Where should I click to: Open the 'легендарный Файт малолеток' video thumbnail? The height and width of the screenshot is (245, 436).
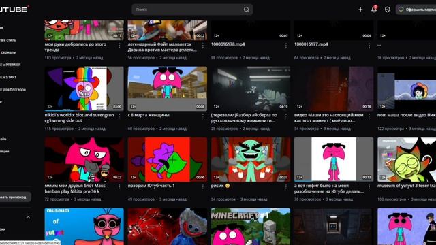point(168,30)
